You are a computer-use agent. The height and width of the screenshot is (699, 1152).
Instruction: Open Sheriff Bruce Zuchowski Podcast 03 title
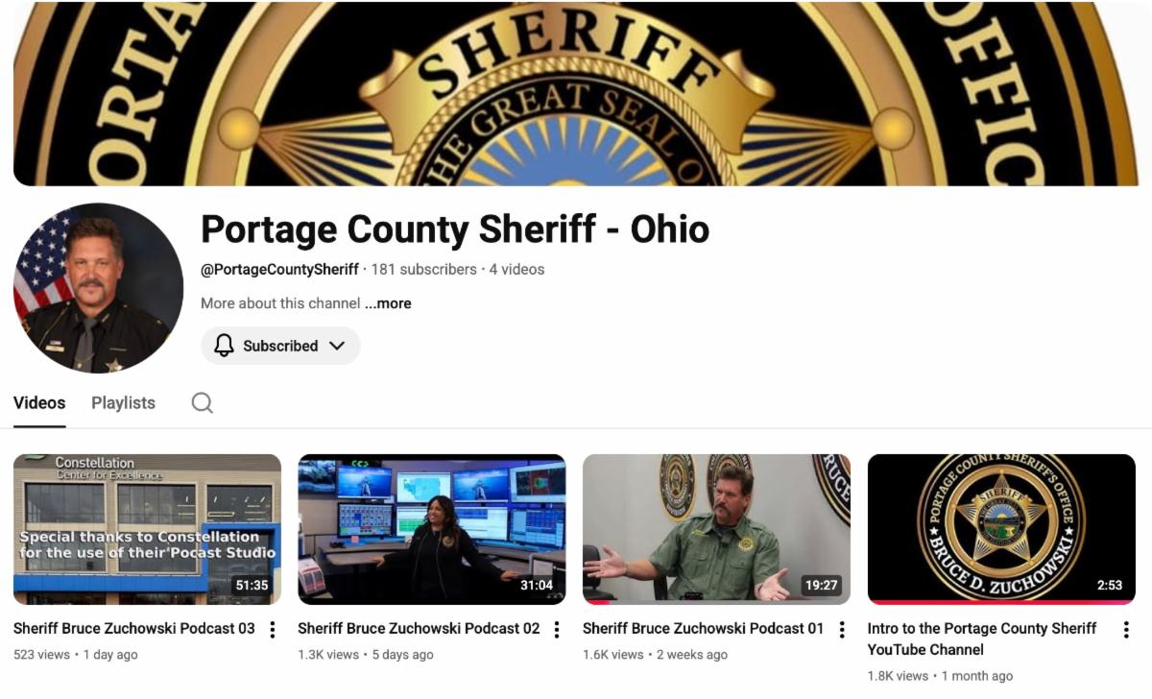pos(134,628)
